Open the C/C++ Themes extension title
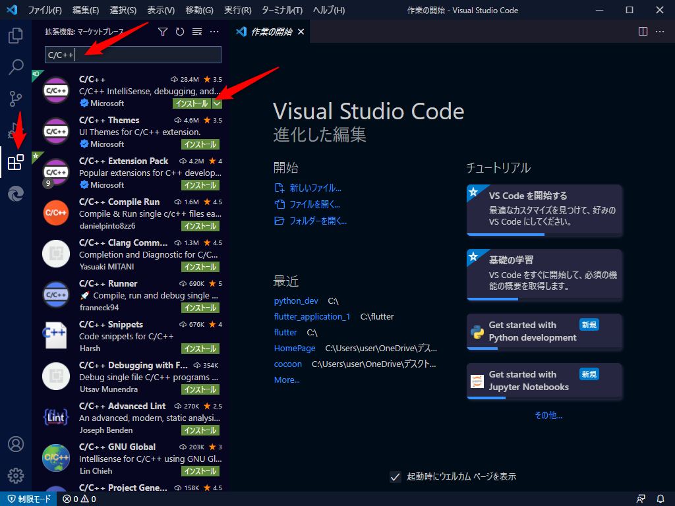This screenshot has width=675, height=506. (x=109, y=120)
